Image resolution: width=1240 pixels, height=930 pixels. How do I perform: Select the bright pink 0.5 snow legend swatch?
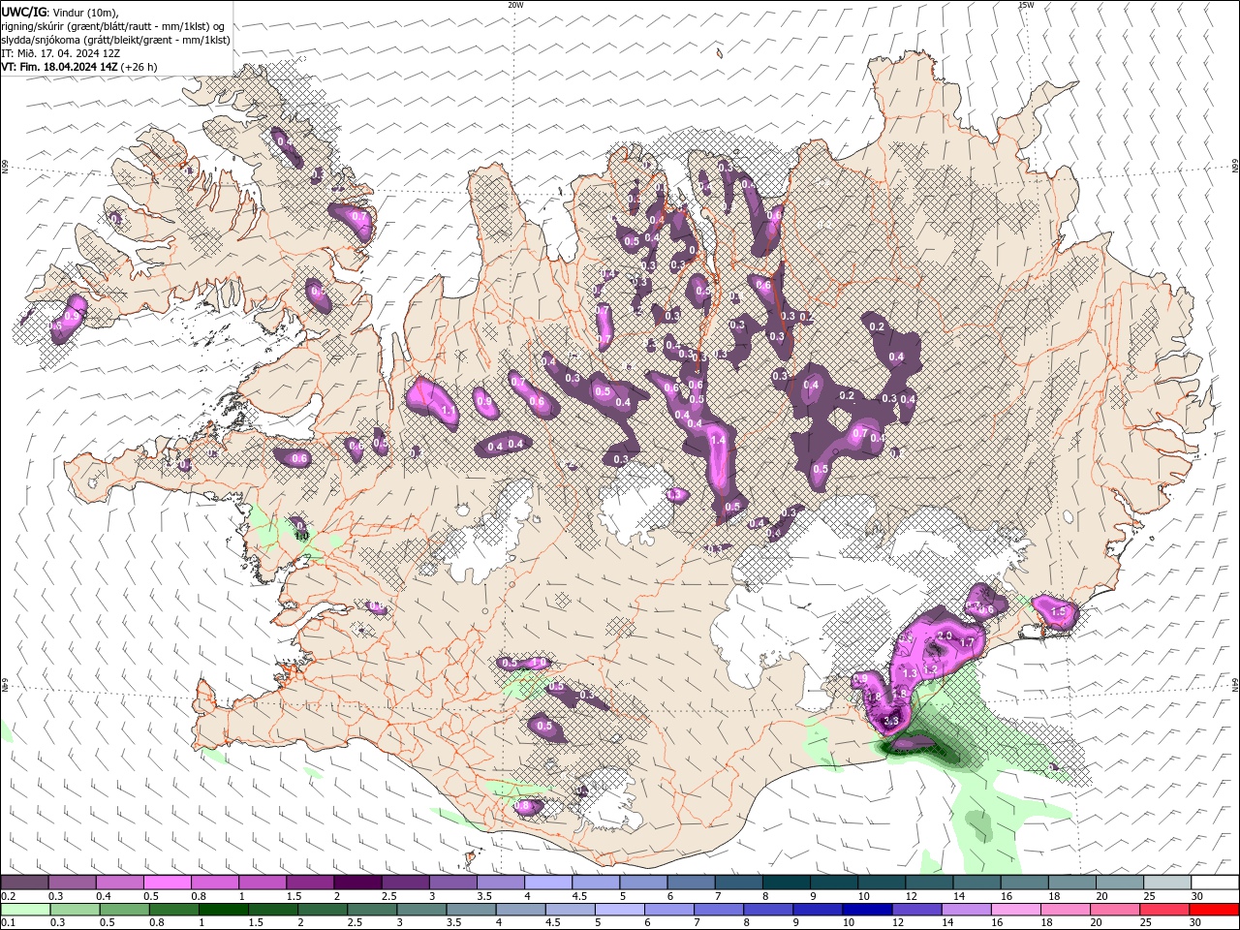click(168, 883)
